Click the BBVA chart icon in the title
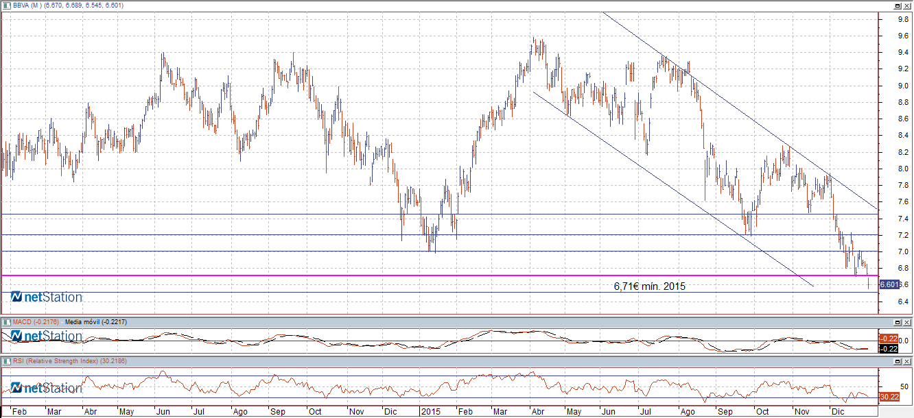The image size is (914, 418). [6, 5]
